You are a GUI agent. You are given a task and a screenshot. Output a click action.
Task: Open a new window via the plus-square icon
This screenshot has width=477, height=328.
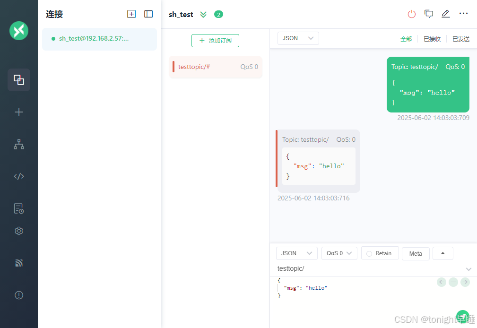(x=131, y=14)
